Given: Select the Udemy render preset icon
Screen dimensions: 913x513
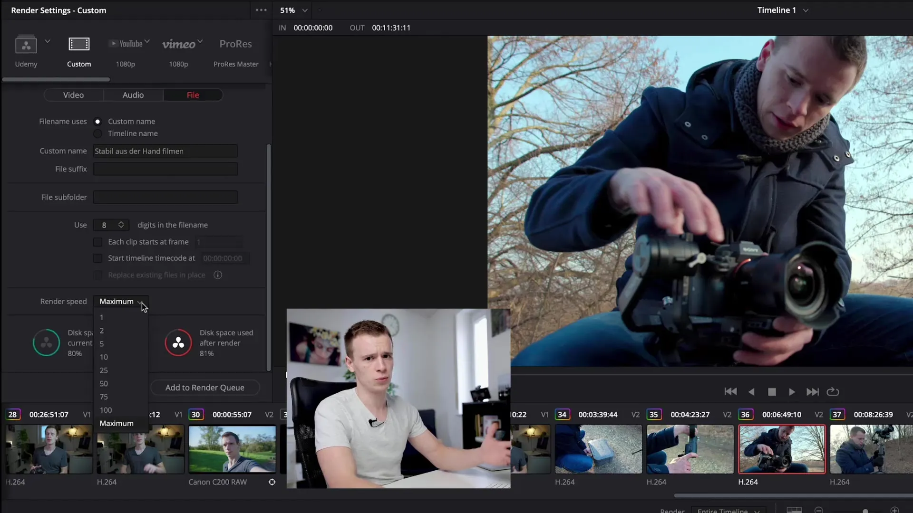Looking at the screenshot, I should click(x=26, y=44).
